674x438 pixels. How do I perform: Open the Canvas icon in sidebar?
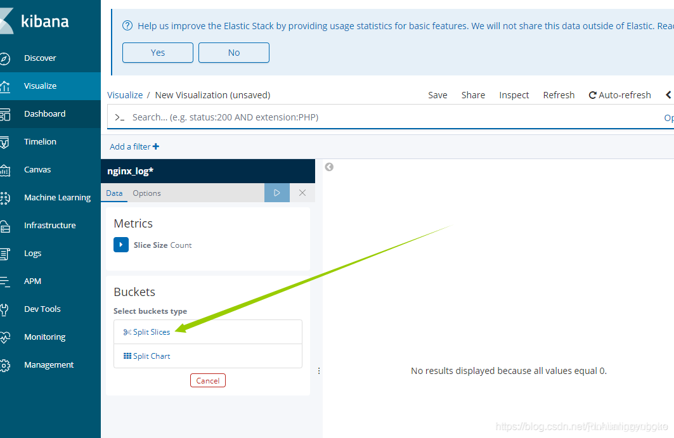pyautogui.click(x=4, y=171)
